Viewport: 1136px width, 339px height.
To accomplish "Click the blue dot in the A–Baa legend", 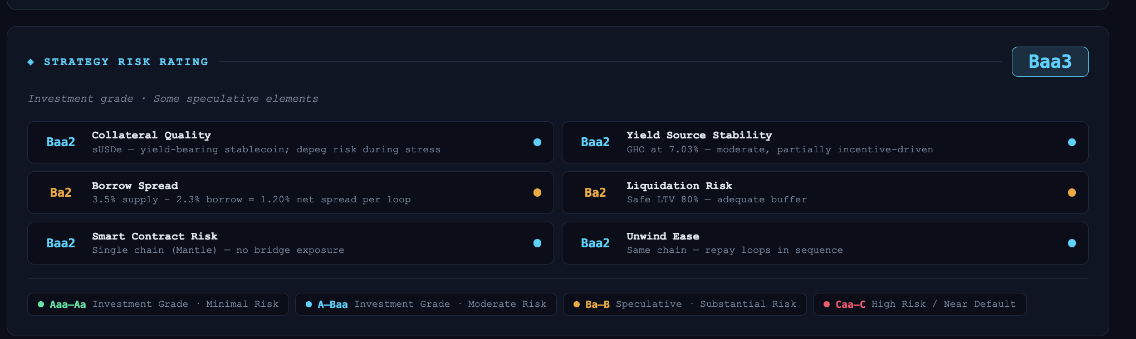I will pos(309,305).
